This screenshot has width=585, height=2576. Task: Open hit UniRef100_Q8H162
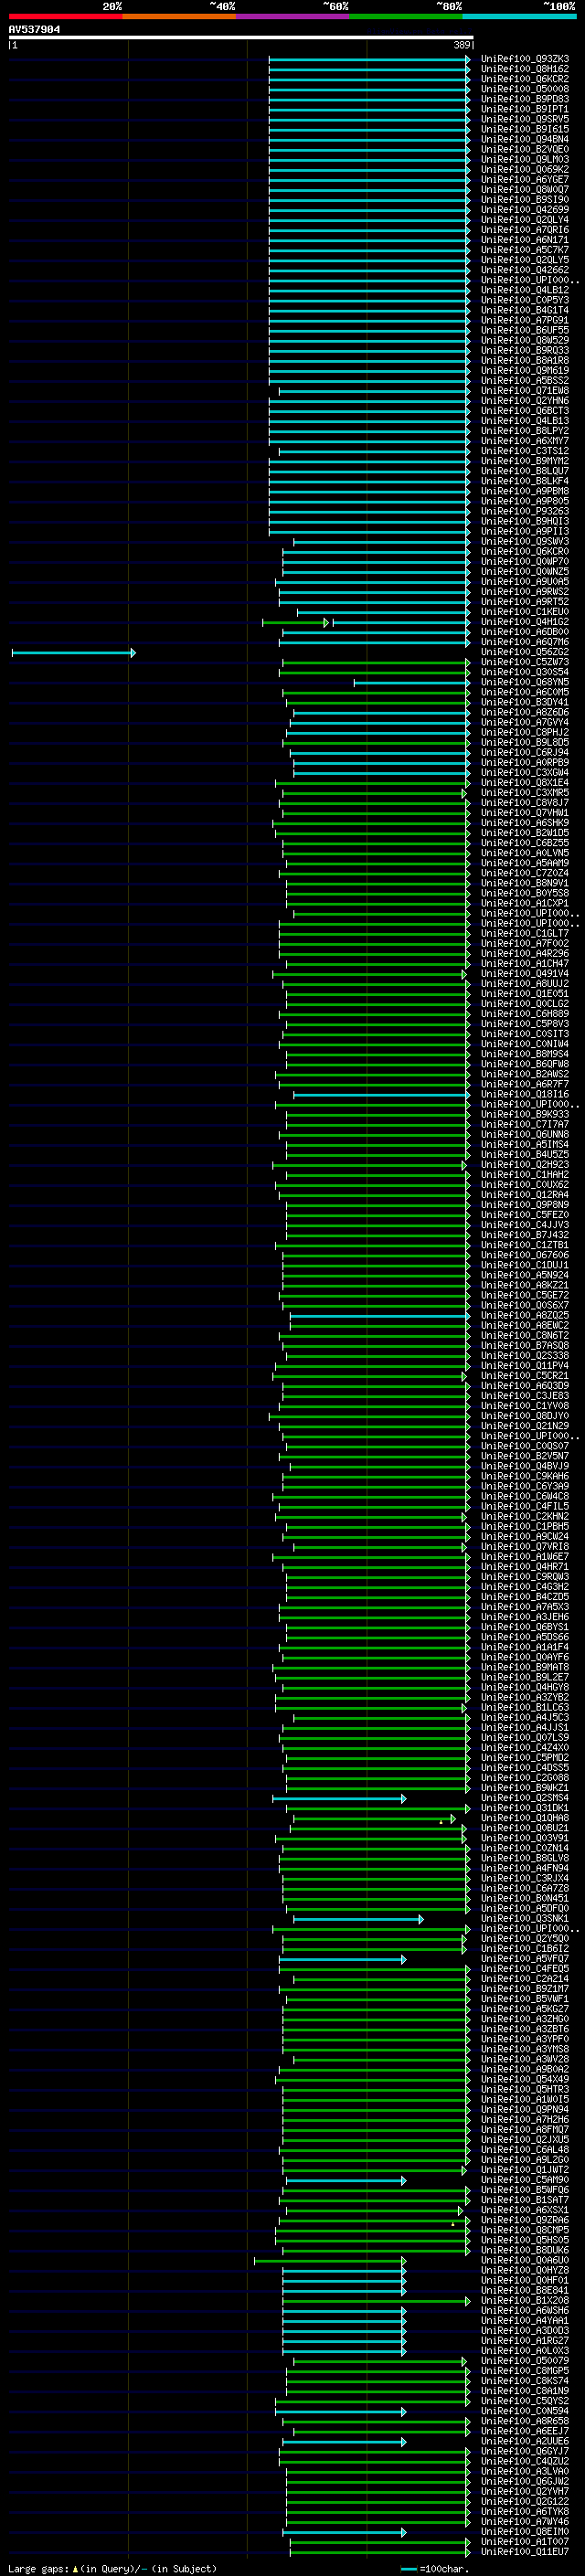pyautogui.click(x=525, y=69)
